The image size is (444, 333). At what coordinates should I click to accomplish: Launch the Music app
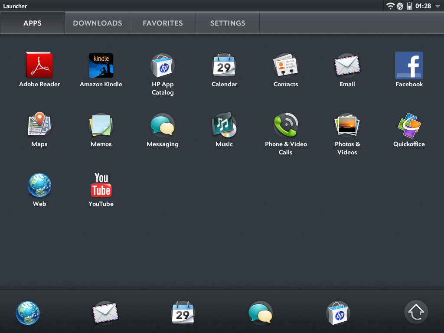tap(224, 124)
